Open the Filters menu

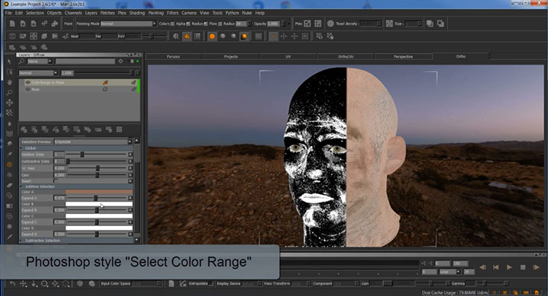pos(173,13)
